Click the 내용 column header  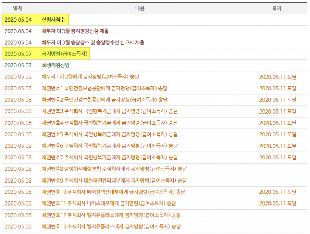click(140, 8)
